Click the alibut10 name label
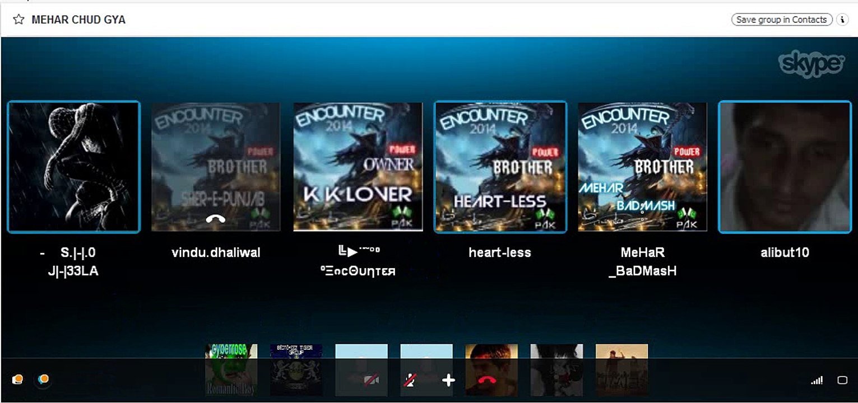 point(785,252)
